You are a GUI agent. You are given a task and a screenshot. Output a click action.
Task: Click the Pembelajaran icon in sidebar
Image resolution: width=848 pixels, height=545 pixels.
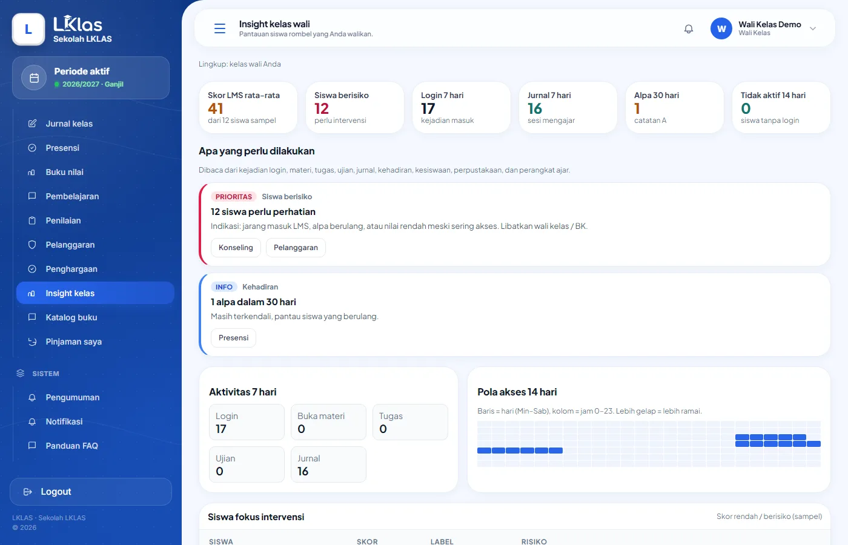click(32, 196)
